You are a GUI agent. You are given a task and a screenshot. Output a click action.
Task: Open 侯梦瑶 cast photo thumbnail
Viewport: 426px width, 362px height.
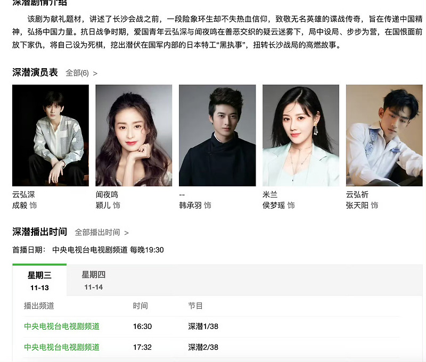click(x=301, y=135)
